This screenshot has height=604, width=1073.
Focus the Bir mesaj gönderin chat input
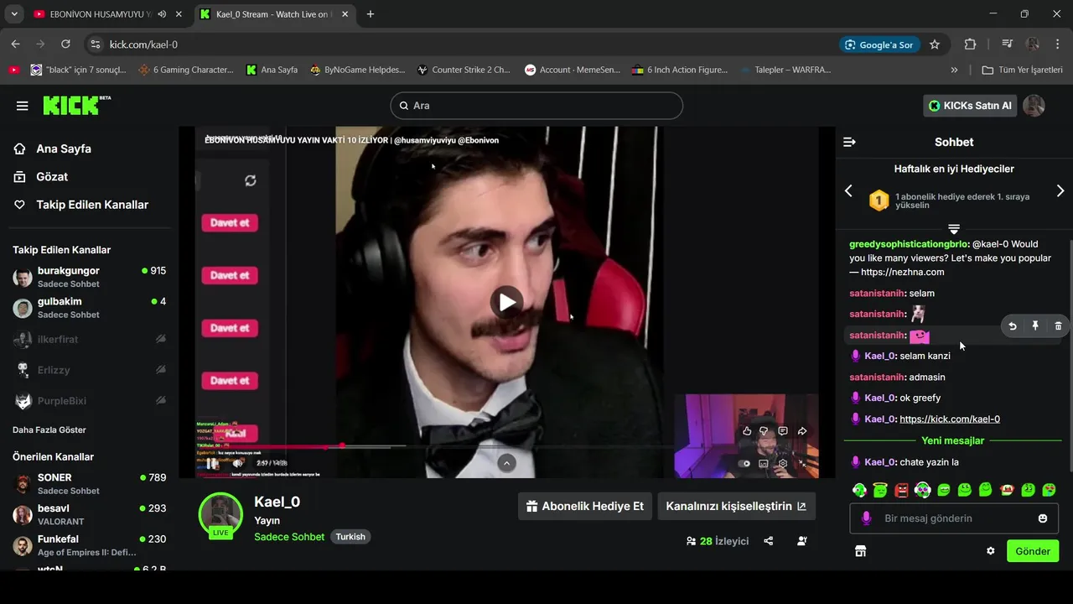pyautogui.click(x=954, y=518)
